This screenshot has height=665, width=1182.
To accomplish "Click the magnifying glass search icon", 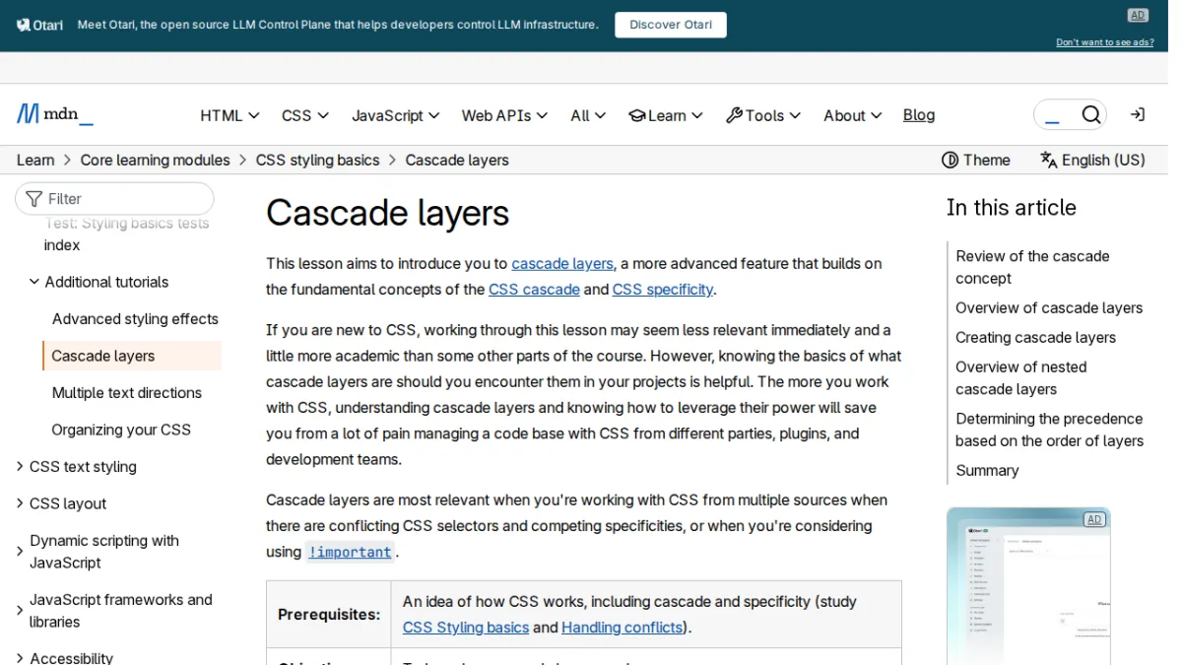I will [1090, 115].
